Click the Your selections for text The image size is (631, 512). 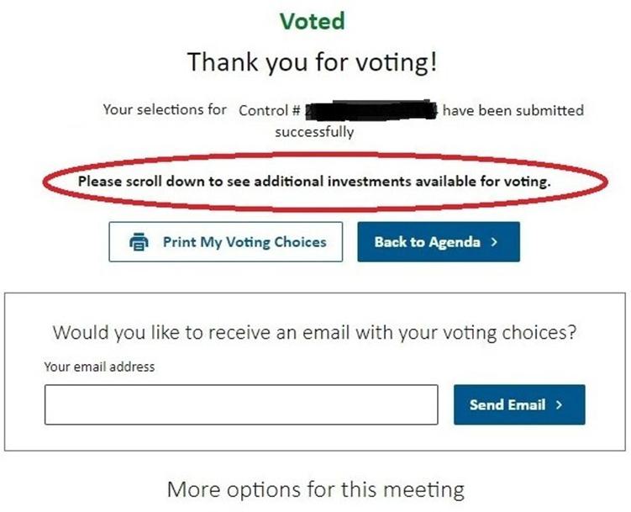pyautogui.click(x=165, y=110)
